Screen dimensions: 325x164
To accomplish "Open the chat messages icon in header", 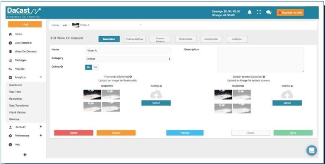I will click(x=269, y=12).
